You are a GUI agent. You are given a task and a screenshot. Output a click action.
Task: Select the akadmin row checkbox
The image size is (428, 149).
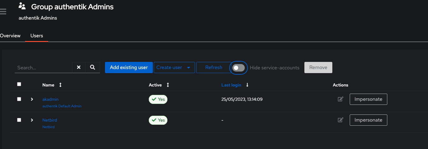pos(19,99)
